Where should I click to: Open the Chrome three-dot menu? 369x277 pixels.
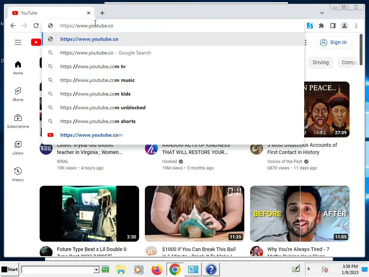[x=356, y=26]
